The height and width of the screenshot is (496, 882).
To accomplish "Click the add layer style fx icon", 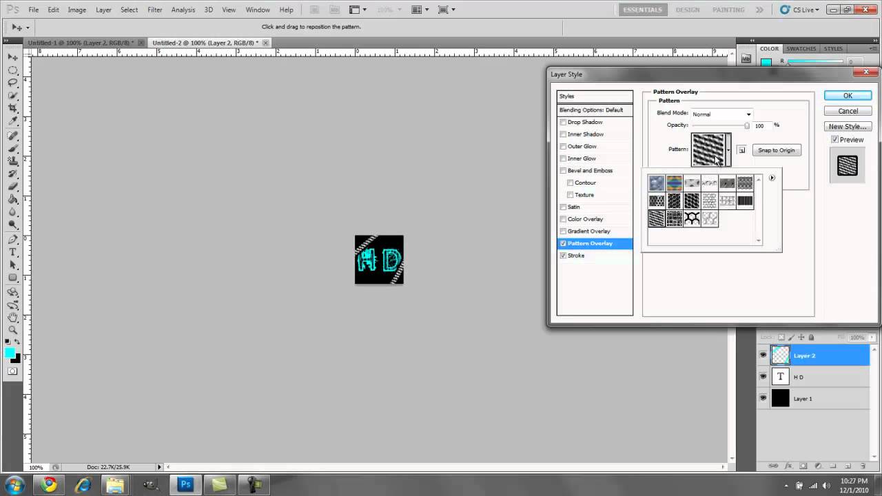I will coord(788,466).
